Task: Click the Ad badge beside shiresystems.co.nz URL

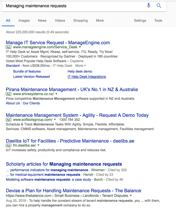Action: [x=9, y=94]
